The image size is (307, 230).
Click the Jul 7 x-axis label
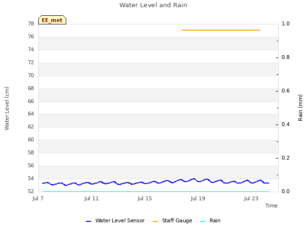(38, 198)
